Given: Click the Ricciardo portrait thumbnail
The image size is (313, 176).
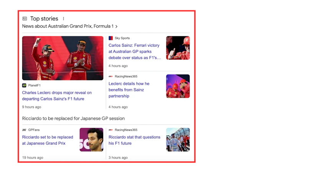Looking at the screenshot, I should (91, 140).
